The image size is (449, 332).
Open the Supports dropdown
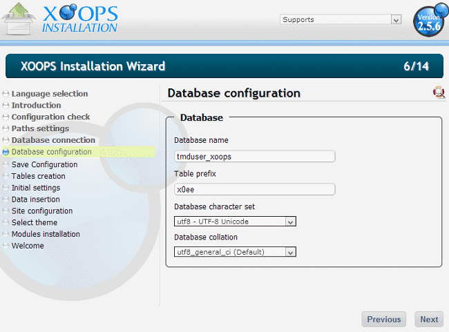(341, 19)
